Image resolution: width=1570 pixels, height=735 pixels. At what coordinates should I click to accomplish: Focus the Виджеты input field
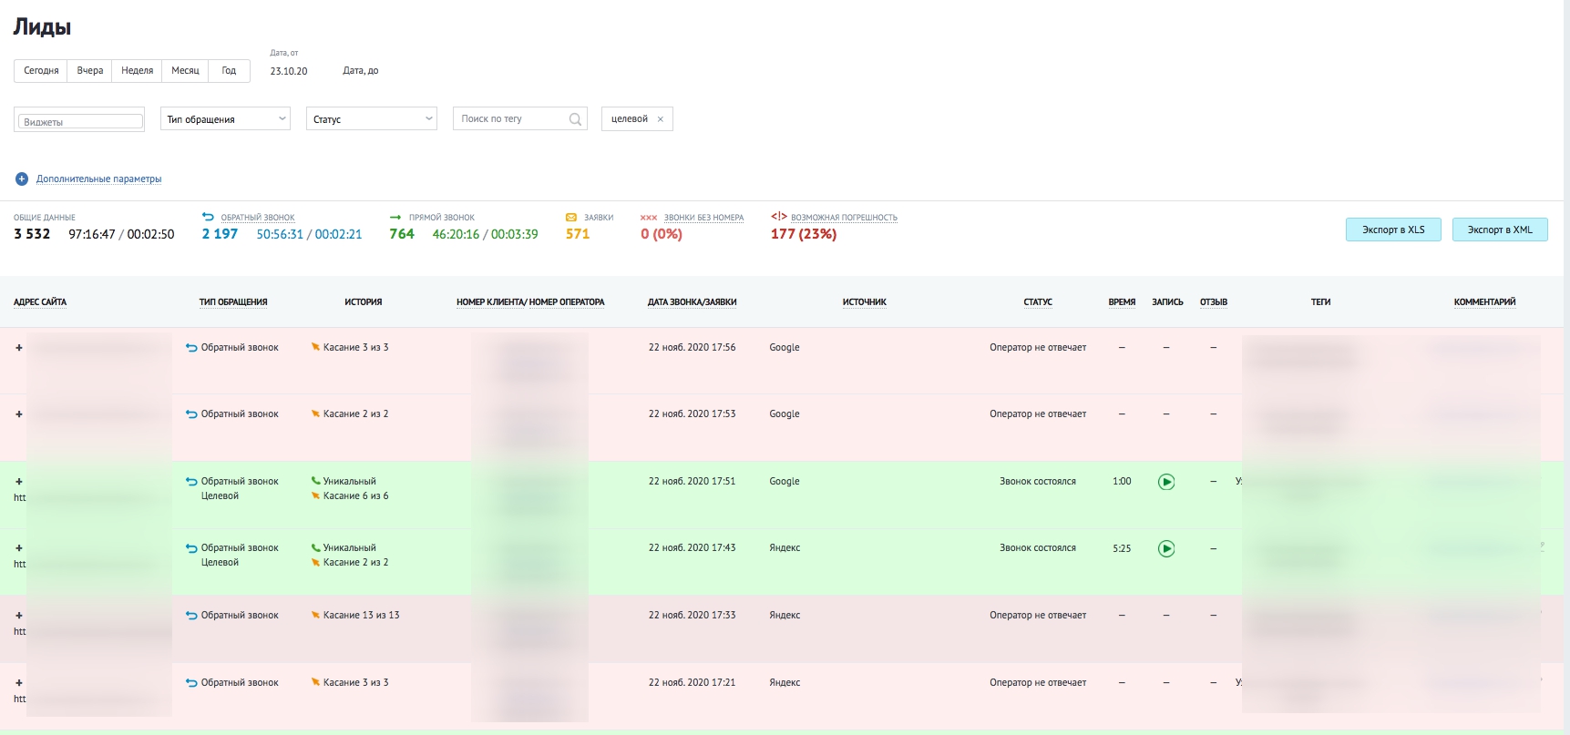click(80, 121)
